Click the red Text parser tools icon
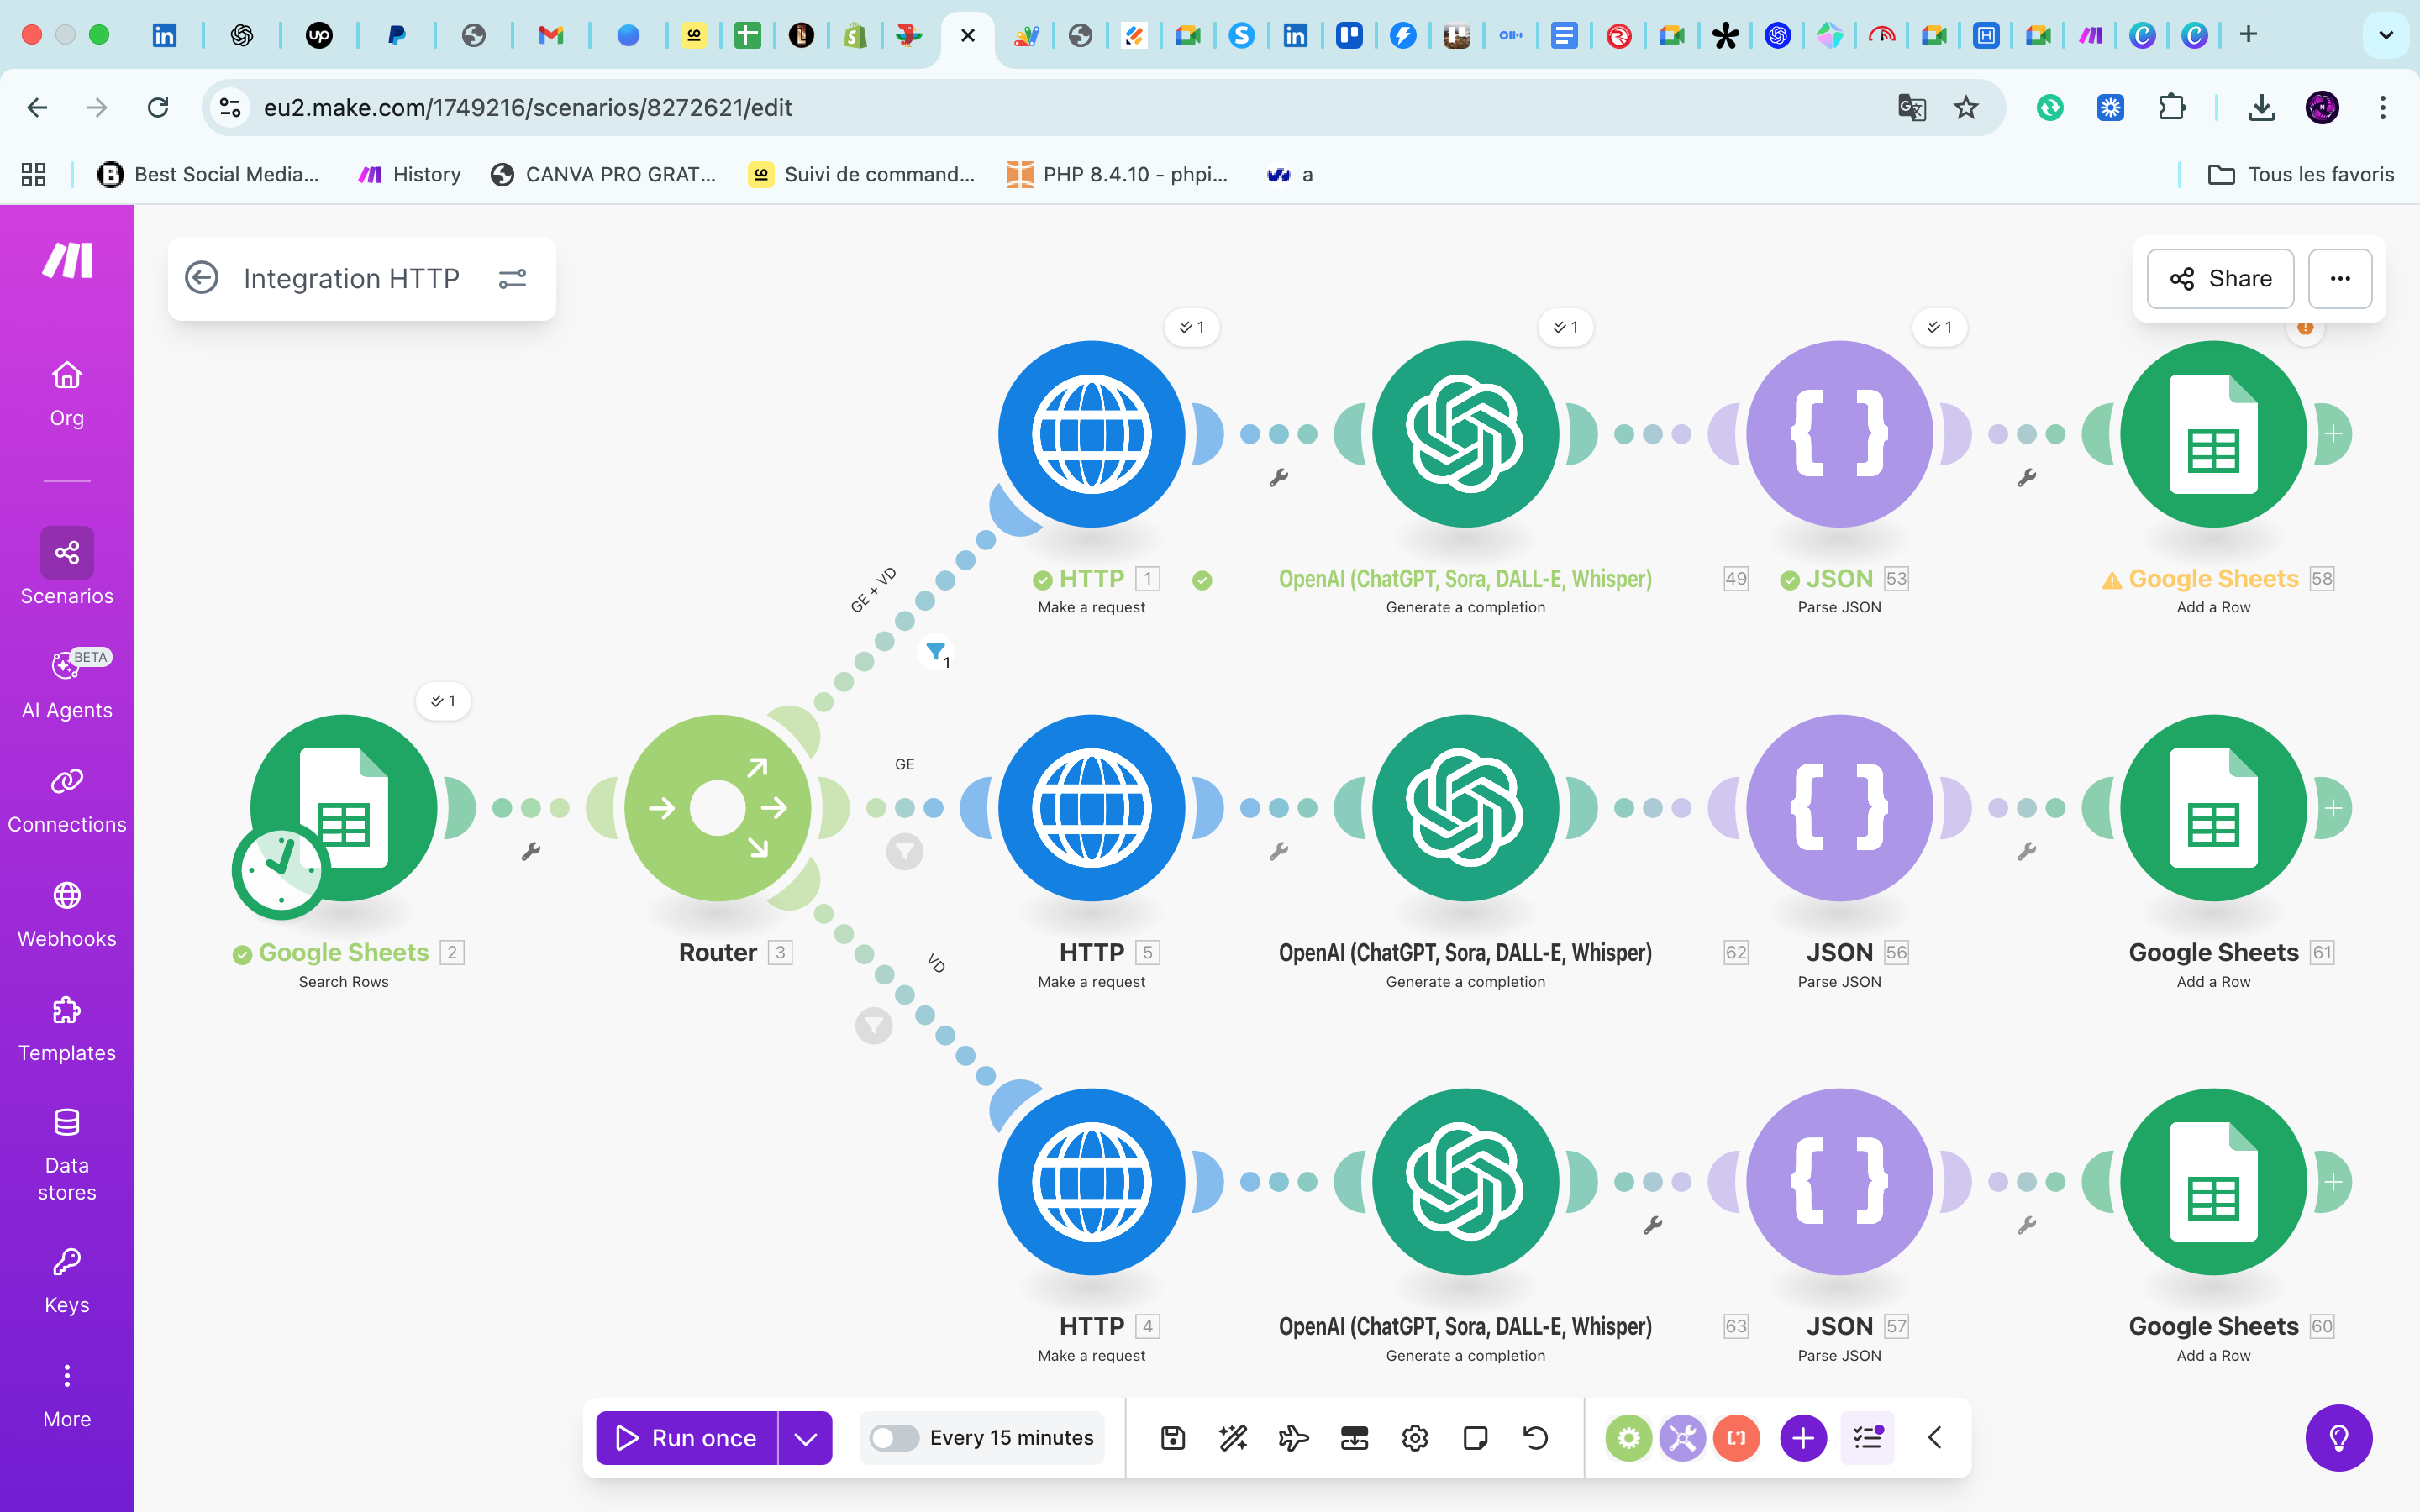This screenshot has width=2420, height=1512. coord(1736,1438)
